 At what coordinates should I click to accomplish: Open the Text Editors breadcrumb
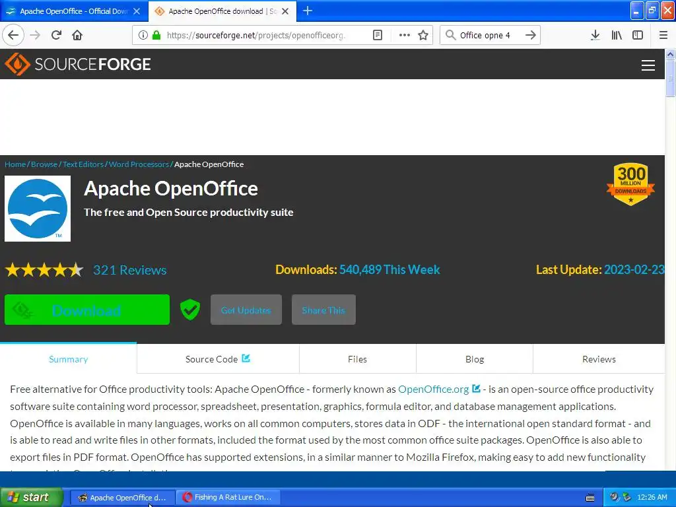[x=83, y=164]
